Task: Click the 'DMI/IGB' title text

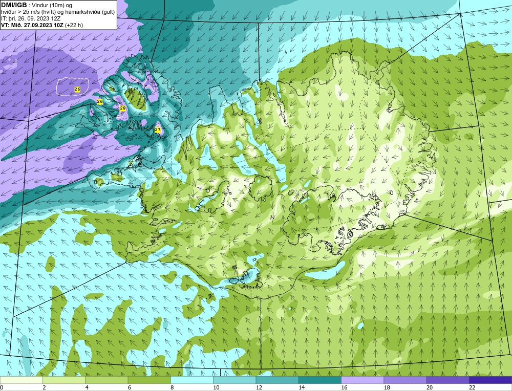Action: [x=14, y=5]
